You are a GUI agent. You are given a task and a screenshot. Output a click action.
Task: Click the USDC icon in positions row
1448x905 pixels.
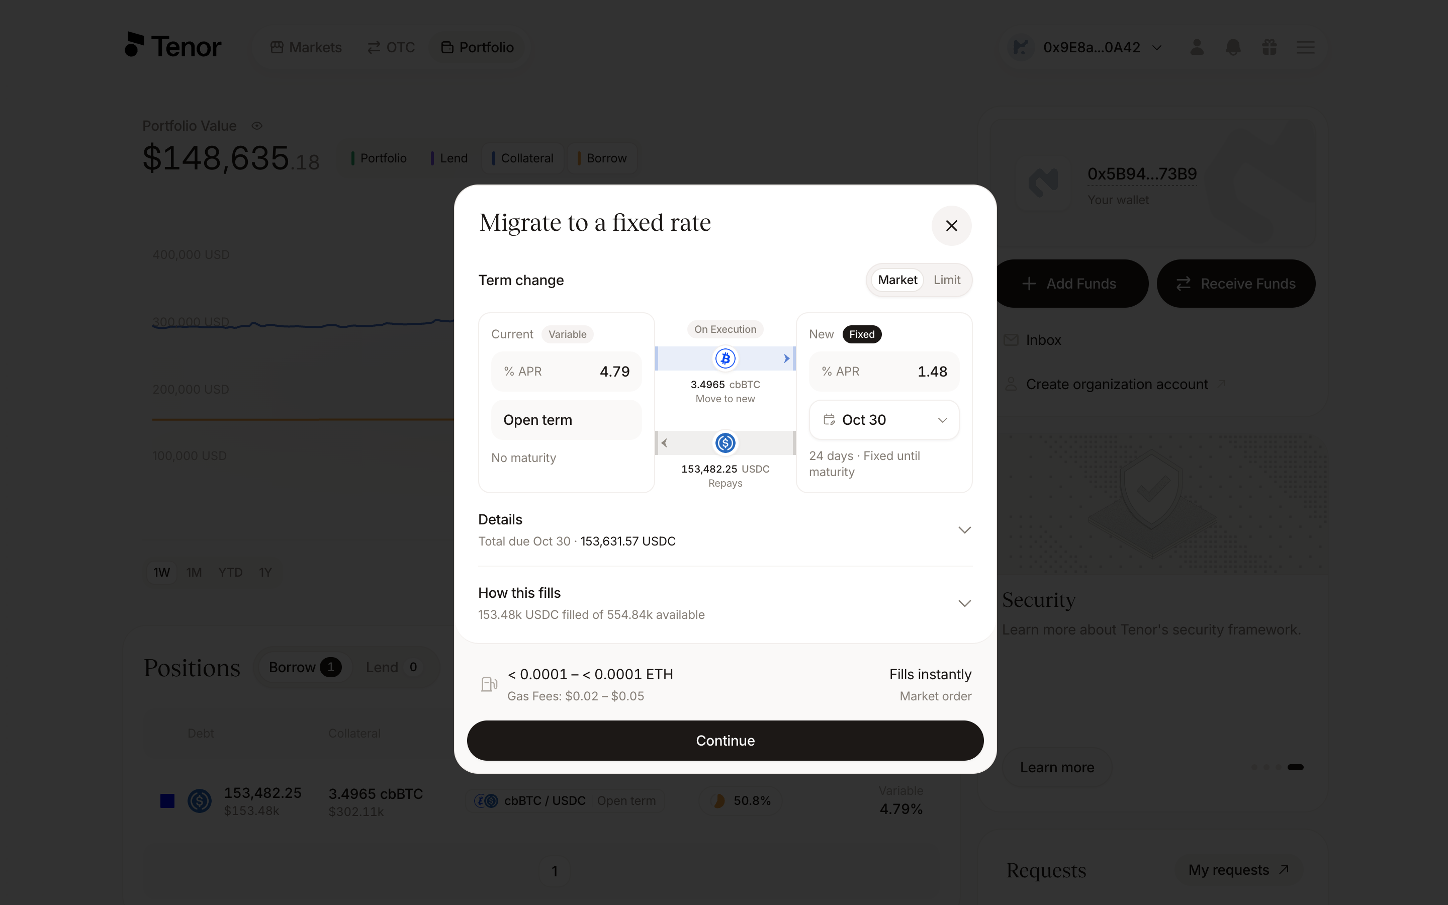pos(199,801)
